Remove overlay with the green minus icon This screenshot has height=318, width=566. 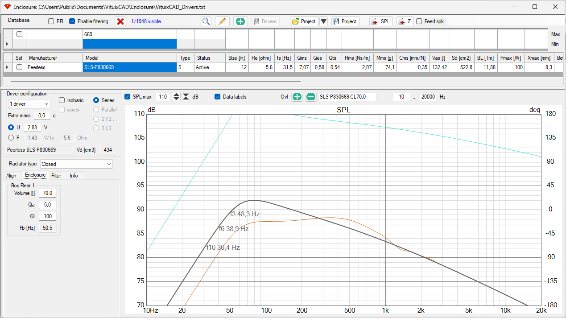pos(311,97)
